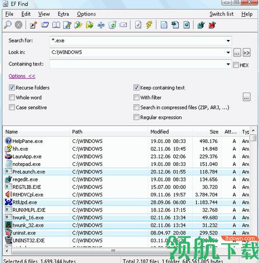Open the Look in dropdown list
This screenshot has height=263, width=259.
[228, 52]
